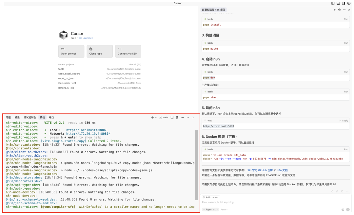Open Cursor settings gear icon
The image size is (354, 215).
(x=349, y=3)
